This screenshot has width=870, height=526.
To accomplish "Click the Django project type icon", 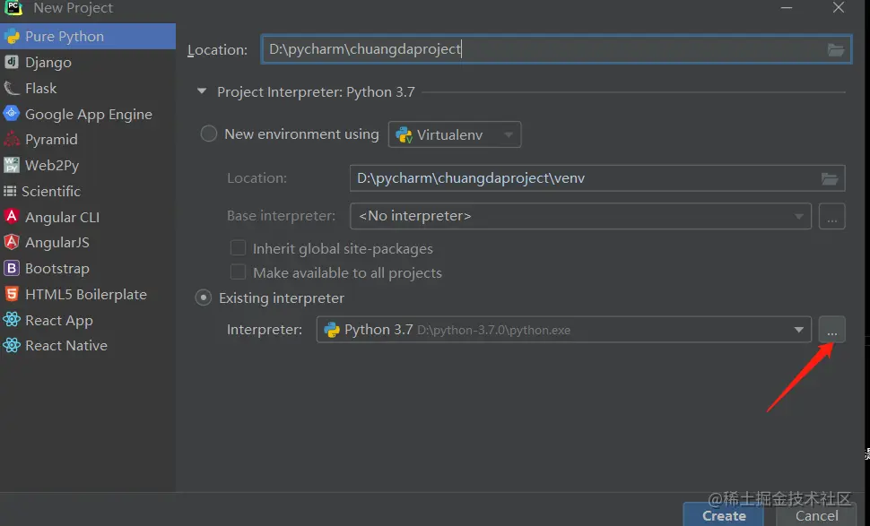I will click(12, 62).
